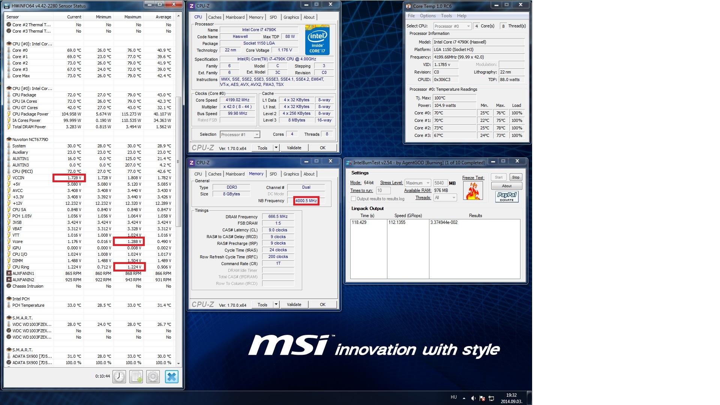The height and width of the screenshot is (405, 720).
Task: Click HWiNFO scrollbar up arrow
Action: point(178,16)
